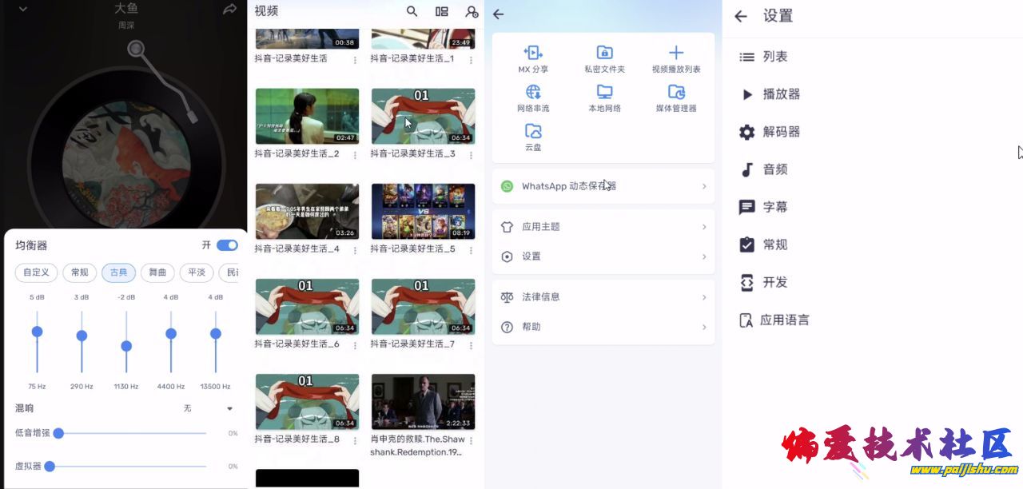This screenshot has height=489, width=1023.
Task: Open 应用主题 app theme
Action: tap(603, 227)
